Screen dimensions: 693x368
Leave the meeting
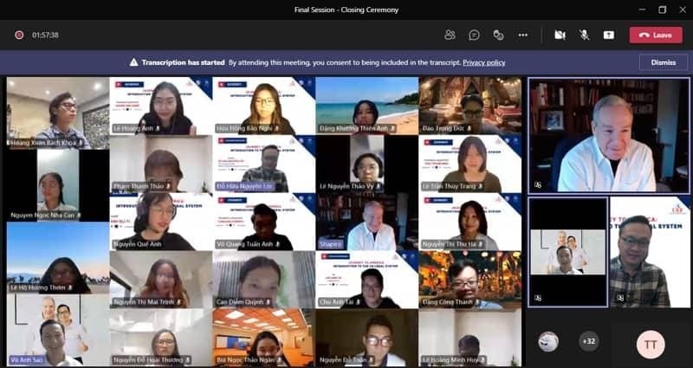pos(656,35)
